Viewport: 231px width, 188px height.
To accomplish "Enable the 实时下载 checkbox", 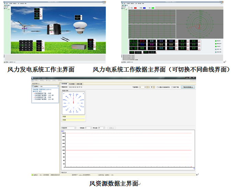I will 172,87.
